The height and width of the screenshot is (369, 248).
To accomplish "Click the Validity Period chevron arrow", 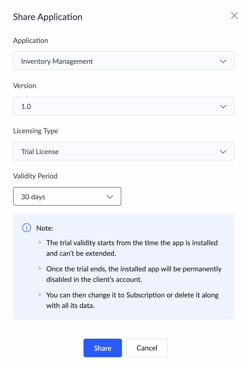I will [110, 197].
